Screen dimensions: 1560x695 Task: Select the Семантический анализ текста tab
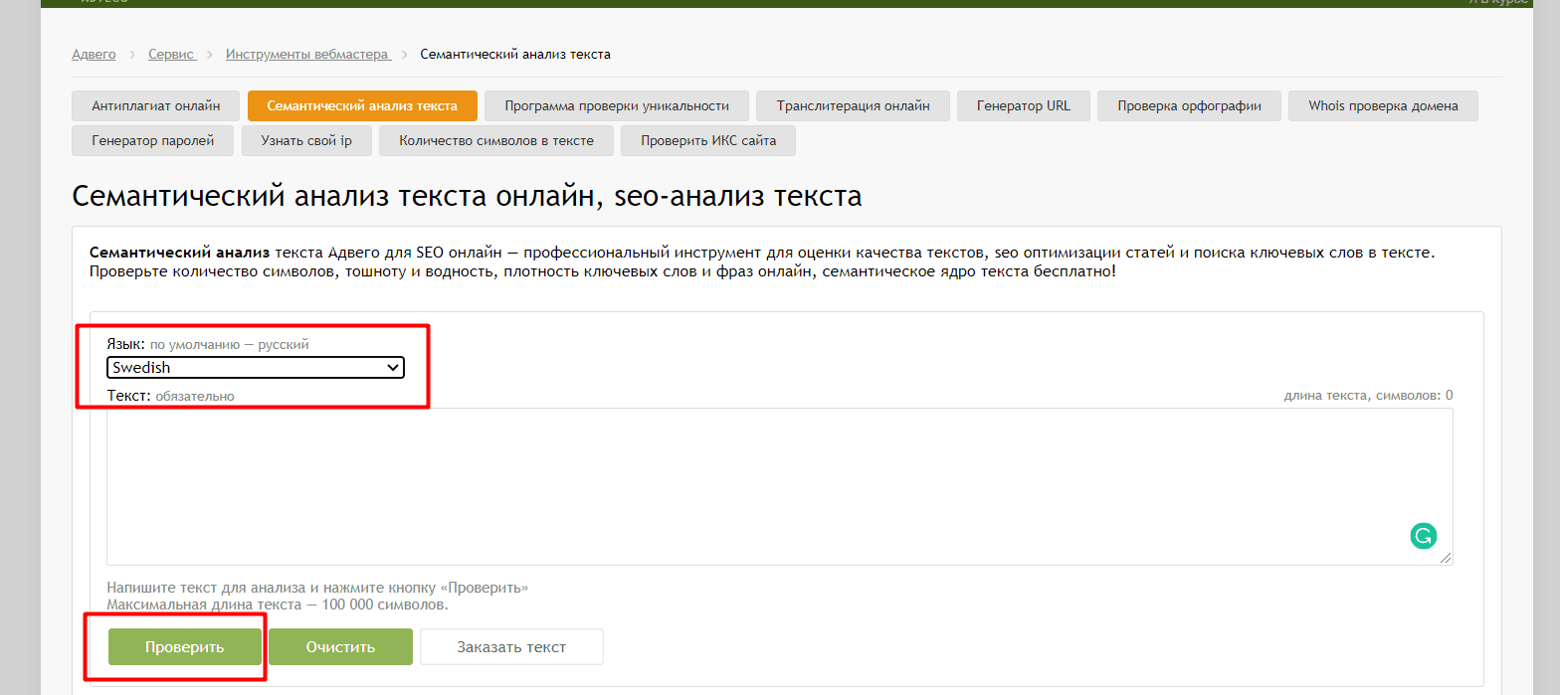[362, 105]
